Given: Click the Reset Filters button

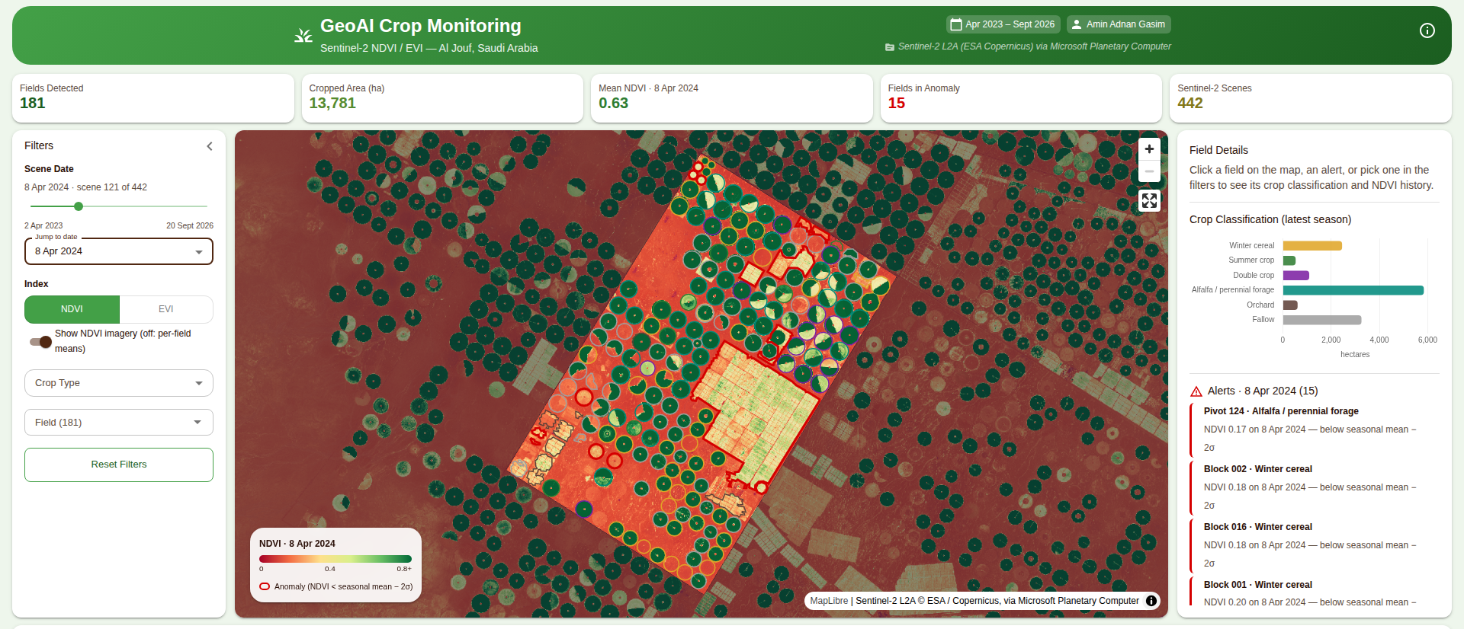Looking at the screenshot, I should pyautogui.click(x=119, y=465).
